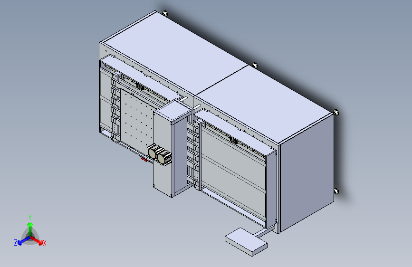412x267 pixels.
Task: Select the perforated mounting plate with dot pattern
Action: tap(136, 120)
